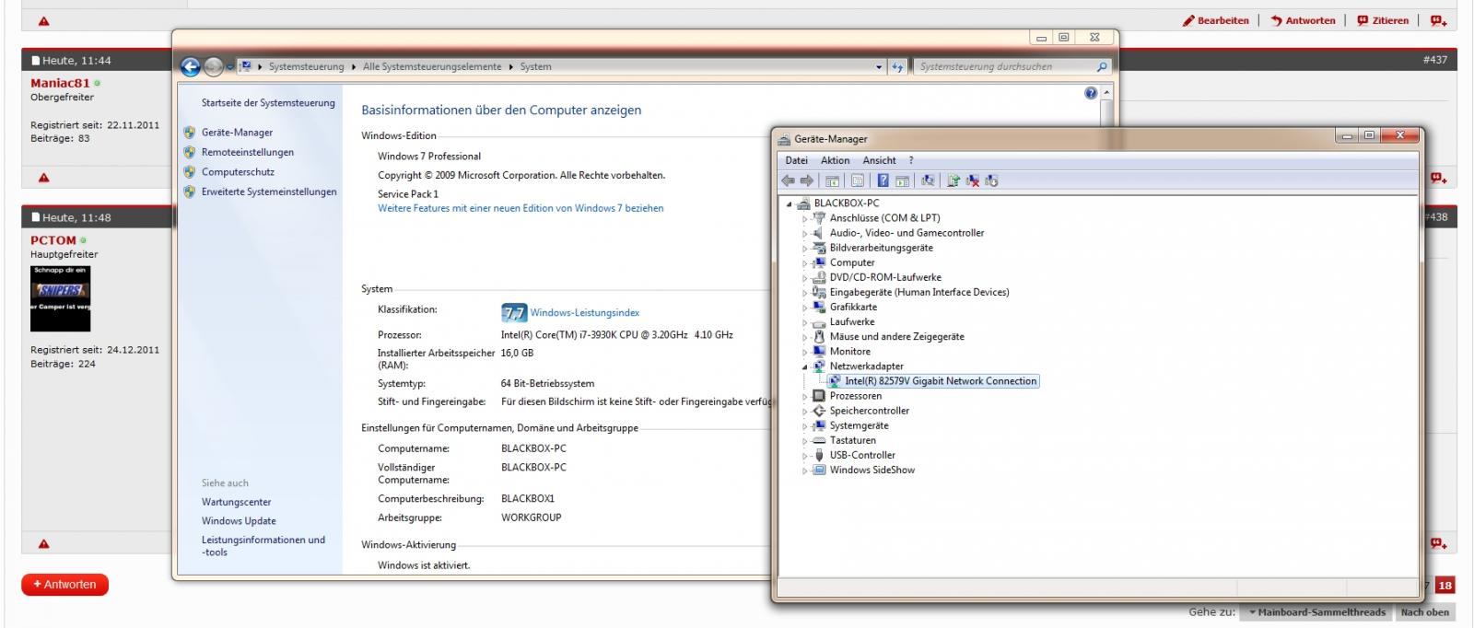
Task: Open Geräte-Manager link in System sidebar
Action: (x=237, y=133)
